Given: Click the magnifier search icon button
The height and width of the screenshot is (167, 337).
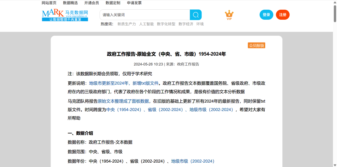Looking at the screenshot, I should click(x=196, y=15).
